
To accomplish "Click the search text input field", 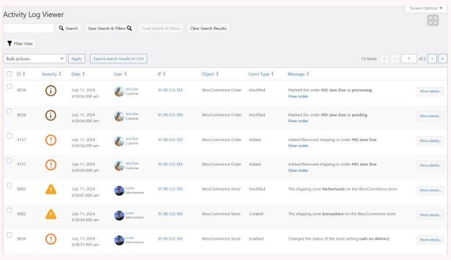I will click(x=29, y=28).
